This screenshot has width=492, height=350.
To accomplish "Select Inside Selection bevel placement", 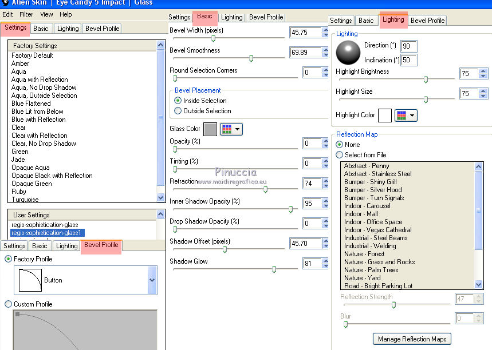I will click(x=178, y=101).
